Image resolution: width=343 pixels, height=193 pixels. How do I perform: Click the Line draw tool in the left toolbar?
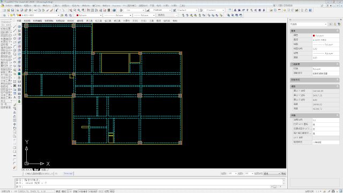14,27
